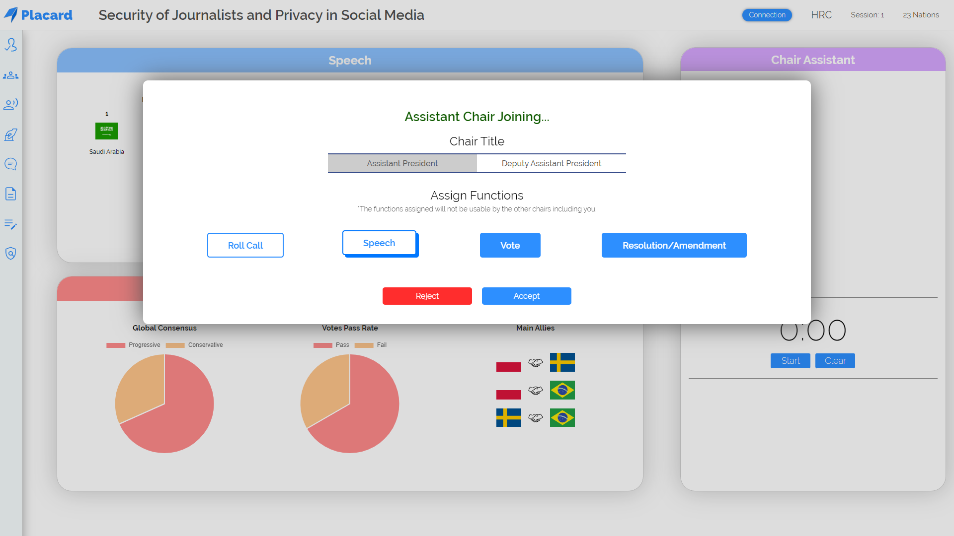The image size is (954, 536).
Task: Open the chat bubble sidebar icon
Action: [x=11, y=164]
